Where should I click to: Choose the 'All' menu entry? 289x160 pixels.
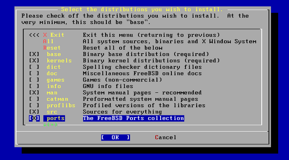pyautogui.click(x=48, y=42)
